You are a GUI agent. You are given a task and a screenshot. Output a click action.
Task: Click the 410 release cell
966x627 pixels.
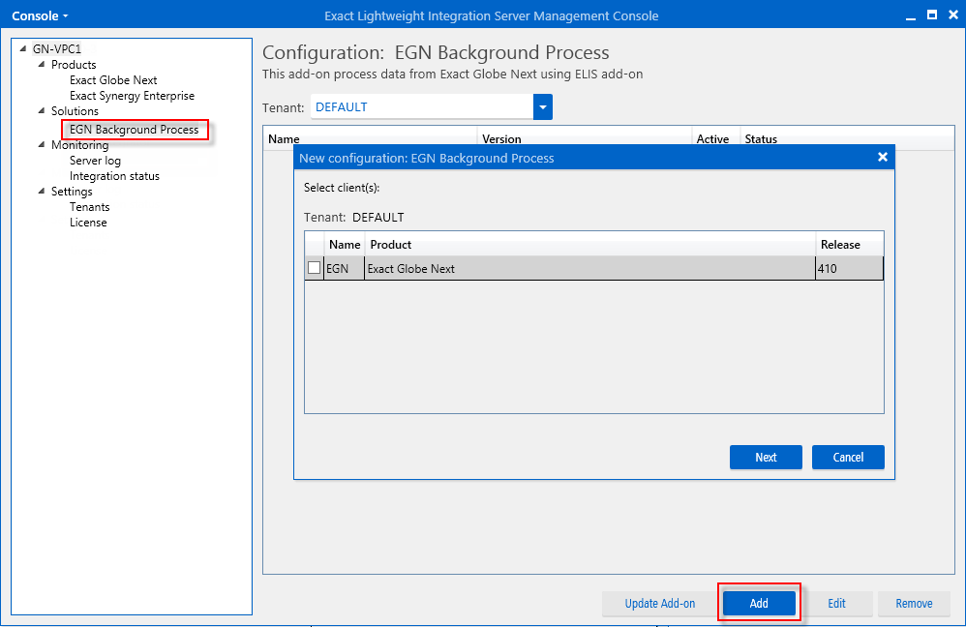pyautogui.click(x=850, y=269)
